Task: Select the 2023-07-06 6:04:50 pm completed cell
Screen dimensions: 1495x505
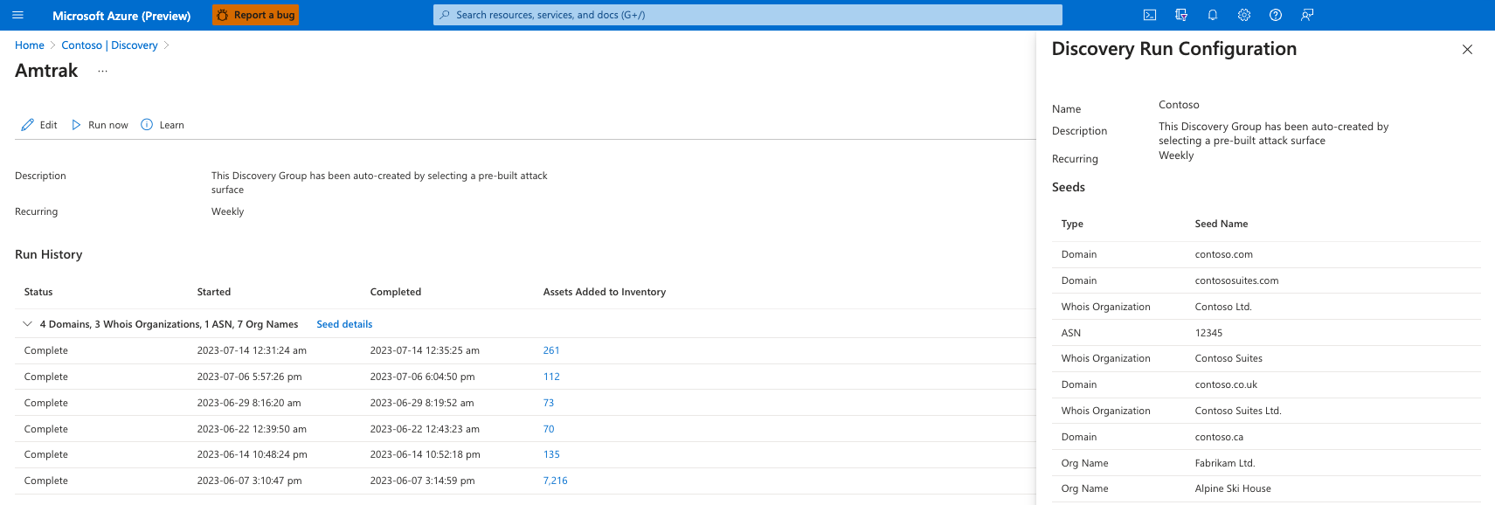Action: [423, 377]
